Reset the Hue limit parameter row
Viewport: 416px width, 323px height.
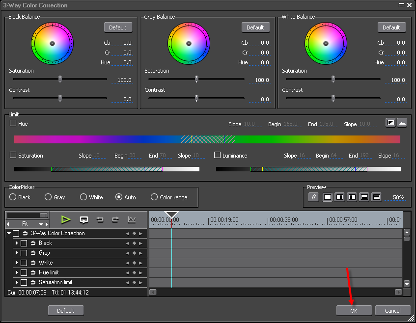33,272
